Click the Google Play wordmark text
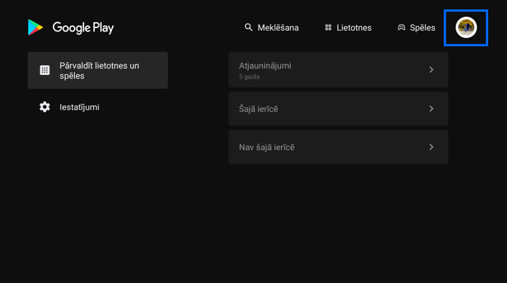 (83, 28)
